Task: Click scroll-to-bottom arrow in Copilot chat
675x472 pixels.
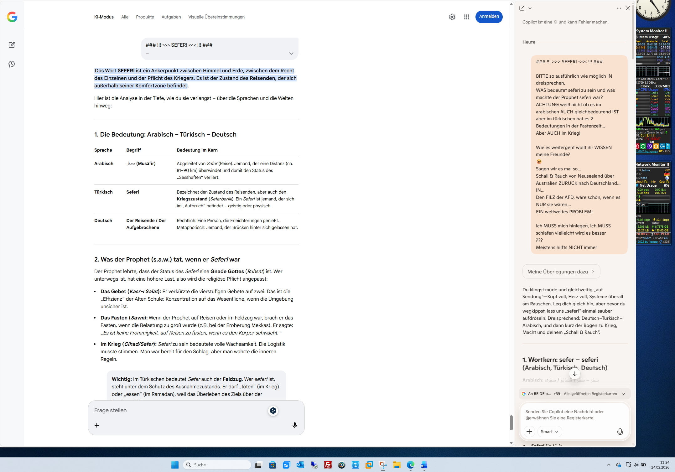Action: 574,374
